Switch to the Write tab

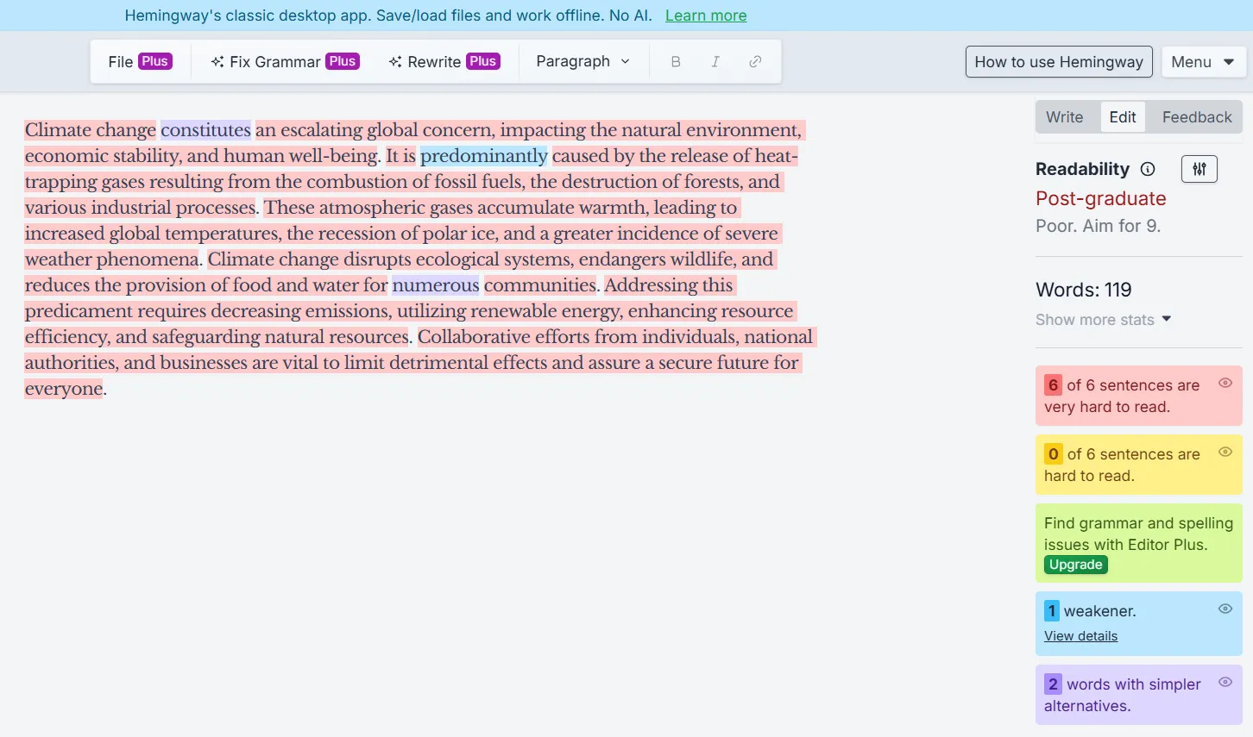1065,116
